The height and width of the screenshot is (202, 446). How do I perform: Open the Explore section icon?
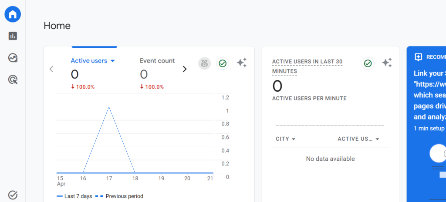click(13, 58)
